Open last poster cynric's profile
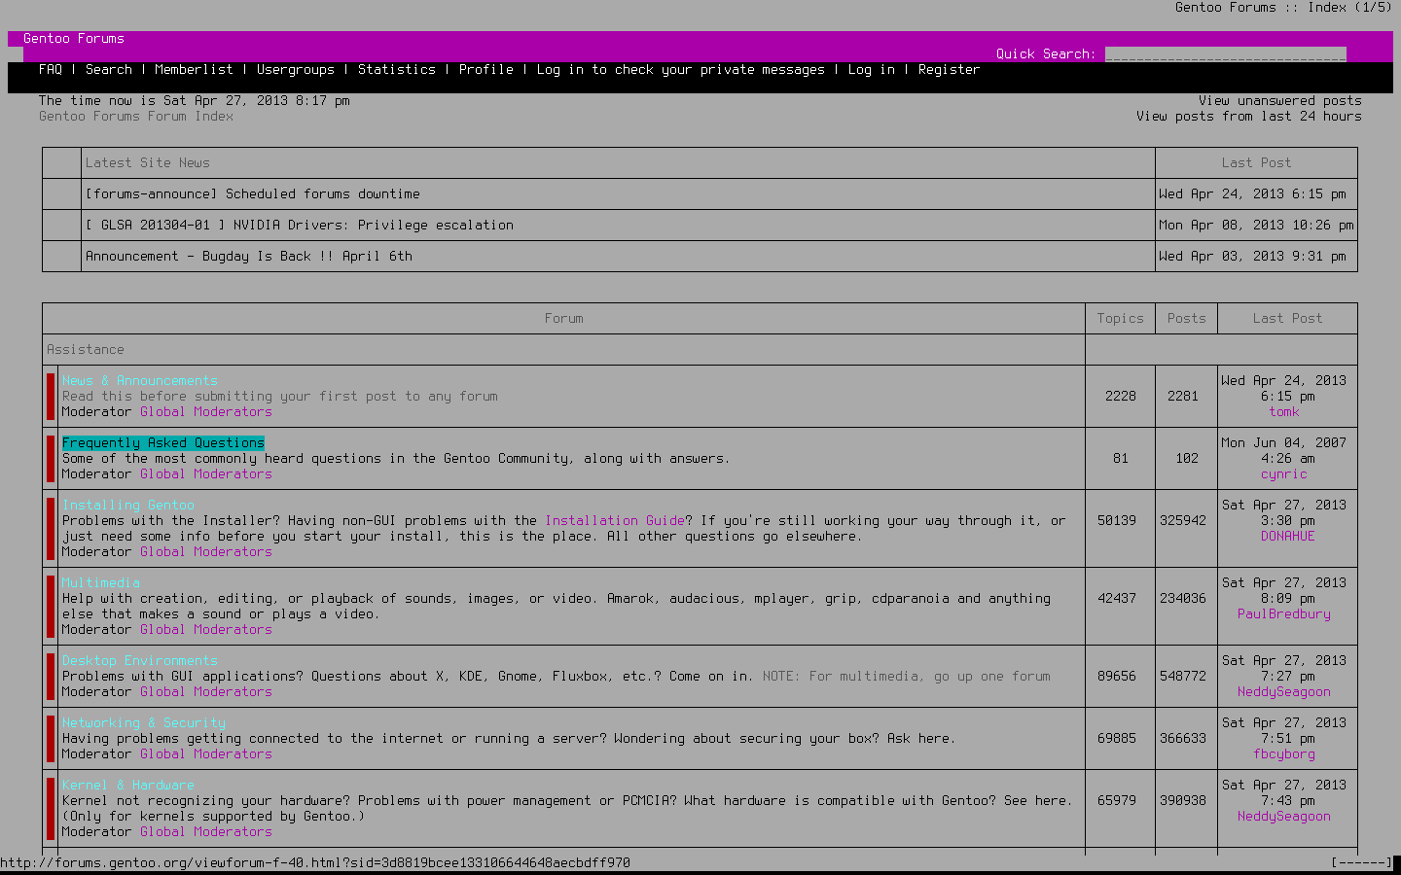 coord(1284,473)
